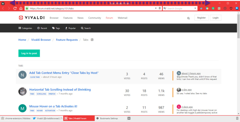240x122 pixels.
Task: Open the Grammarly extension icon
Action: pos(213,9)
